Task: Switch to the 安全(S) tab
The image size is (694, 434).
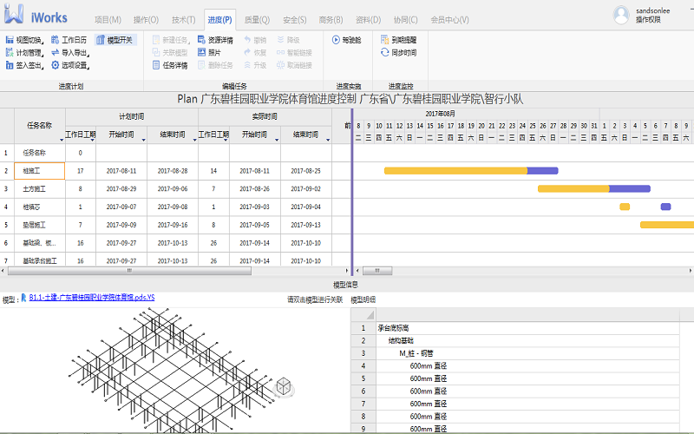Action: coord(294,19)
